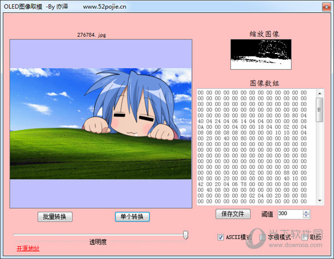Increase threshold with the up spinner arrow
Viewport: 334px width, 259px height.
306,212
